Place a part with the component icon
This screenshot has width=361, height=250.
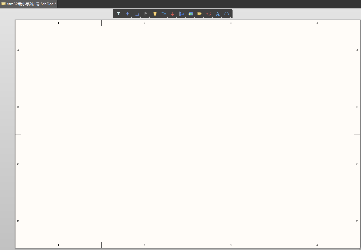click(155, 13)
